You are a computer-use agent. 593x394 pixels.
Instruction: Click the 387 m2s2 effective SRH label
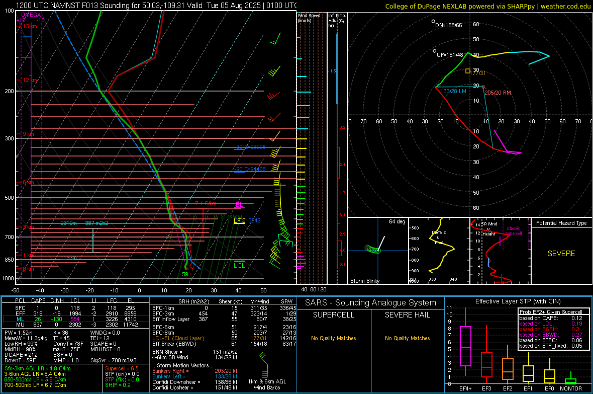pyautogui.click(x=97, y=223)
